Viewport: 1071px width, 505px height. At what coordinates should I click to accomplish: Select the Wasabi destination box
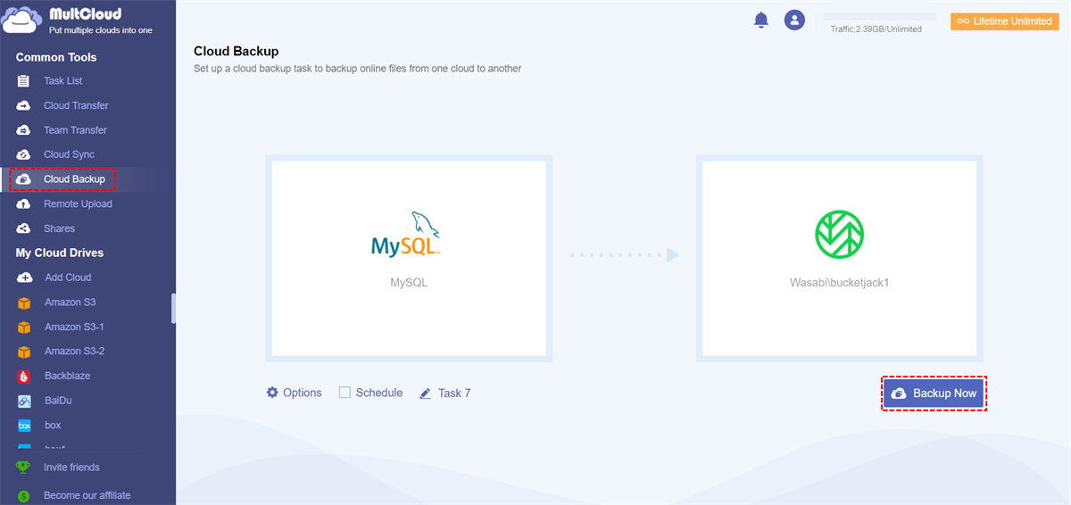pyautogui.click(x=840, y=259)
